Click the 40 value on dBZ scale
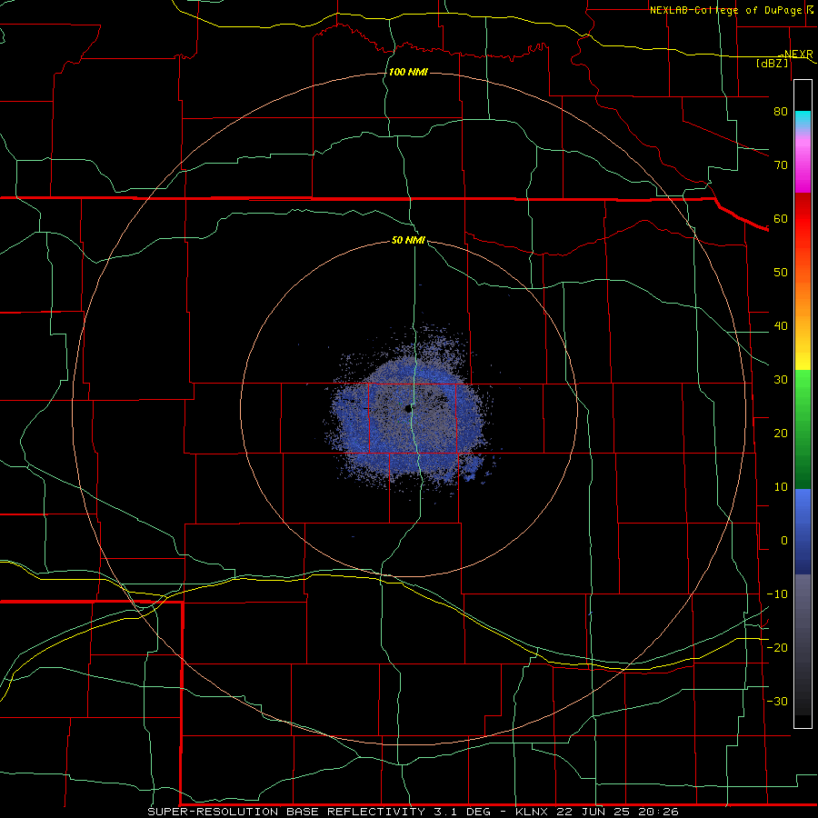Image resolution: width=818 pixels, height=818 pixels. [x=781, y=326]
